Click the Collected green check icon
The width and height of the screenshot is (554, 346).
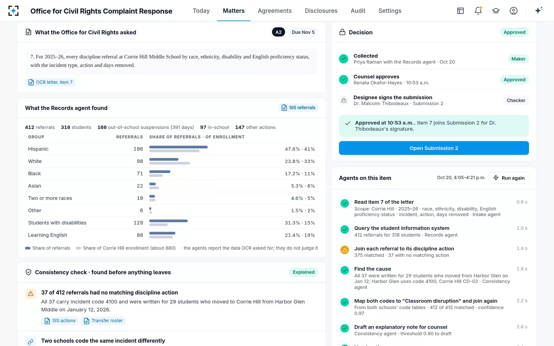(344, 59)
